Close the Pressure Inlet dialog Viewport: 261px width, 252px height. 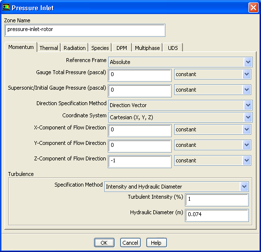(253, 8)
